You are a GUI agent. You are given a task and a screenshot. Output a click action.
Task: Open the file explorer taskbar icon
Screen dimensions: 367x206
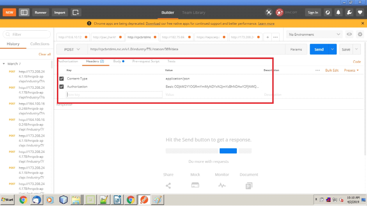76,200
